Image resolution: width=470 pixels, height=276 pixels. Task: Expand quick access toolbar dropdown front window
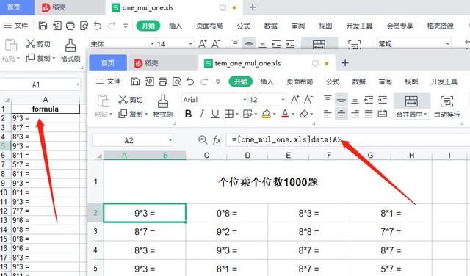tap(218, 81)
